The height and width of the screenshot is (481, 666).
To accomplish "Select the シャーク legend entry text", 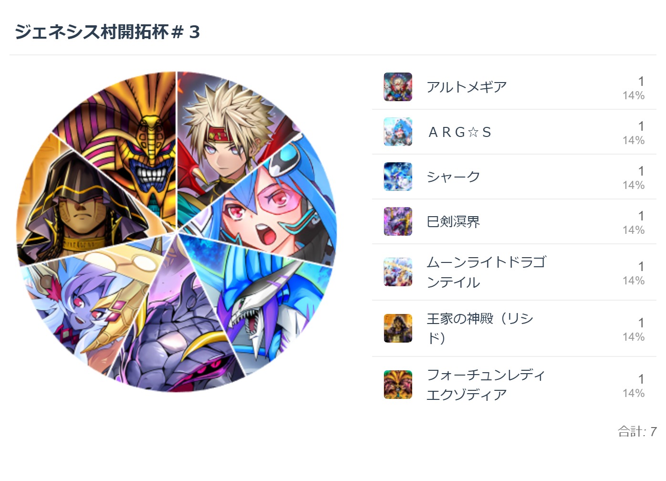I will point(453,177).
